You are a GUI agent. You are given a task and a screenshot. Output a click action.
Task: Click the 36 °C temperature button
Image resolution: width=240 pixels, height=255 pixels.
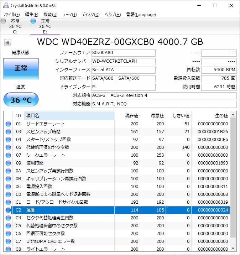pyautogui.click(x=21, y=99)
